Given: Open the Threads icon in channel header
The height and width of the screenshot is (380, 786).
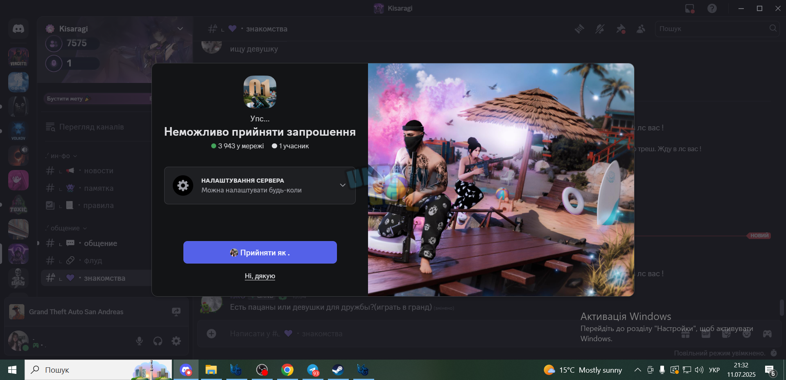Looking at the screenshot, I should (x=579, y=29).
